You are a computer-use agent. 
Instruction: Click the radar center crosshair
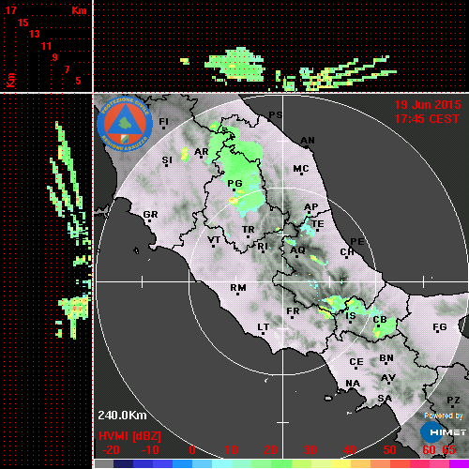[283, 282]
